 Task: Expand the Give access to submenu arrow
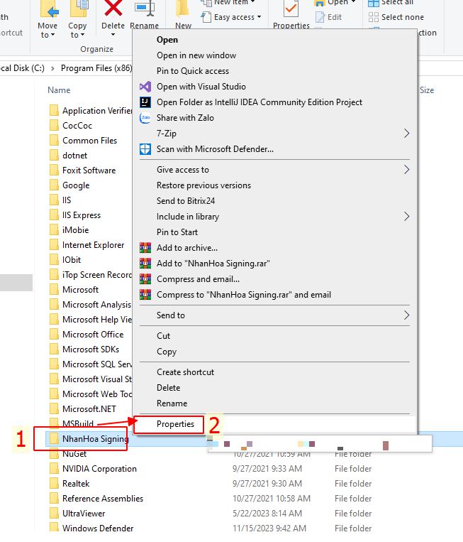[406, 169]
